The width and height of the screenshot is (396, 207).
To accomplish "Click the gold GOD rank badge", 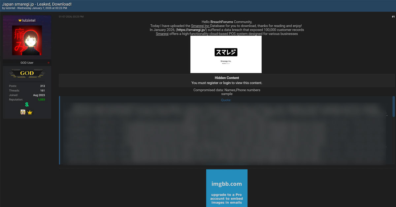I will (27, 73).
